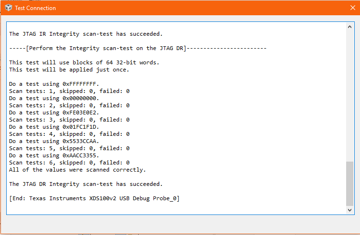360x235 pixels.
Task: Click the line 'This test will be applied just once'
Action: coord(69,70)
